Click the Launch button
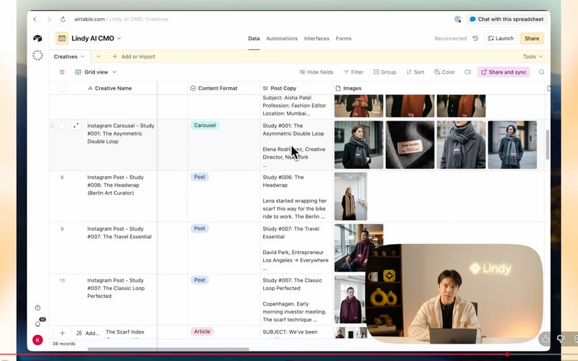This screenshot has height=361, width=578. pyautogui.click(x=500, y=38)
